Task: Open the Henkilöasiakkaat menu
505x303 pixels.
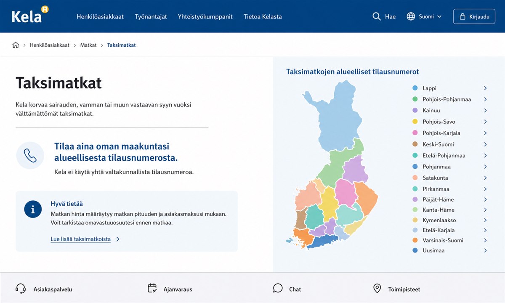Action: tap(100, 17)
